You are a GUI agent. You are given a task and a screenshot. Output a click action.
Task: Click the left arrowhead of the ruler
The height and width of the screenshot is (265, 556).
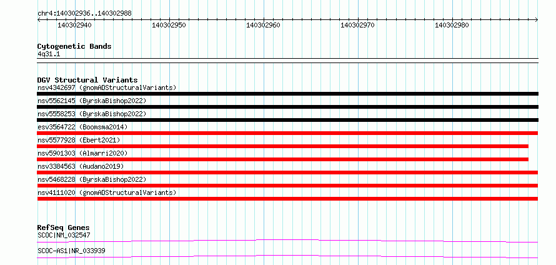click(39, 19)
